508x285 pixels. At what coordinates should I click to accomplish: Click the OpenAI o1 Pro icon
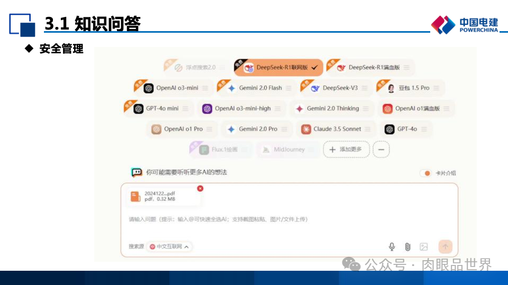coord(156,129)
